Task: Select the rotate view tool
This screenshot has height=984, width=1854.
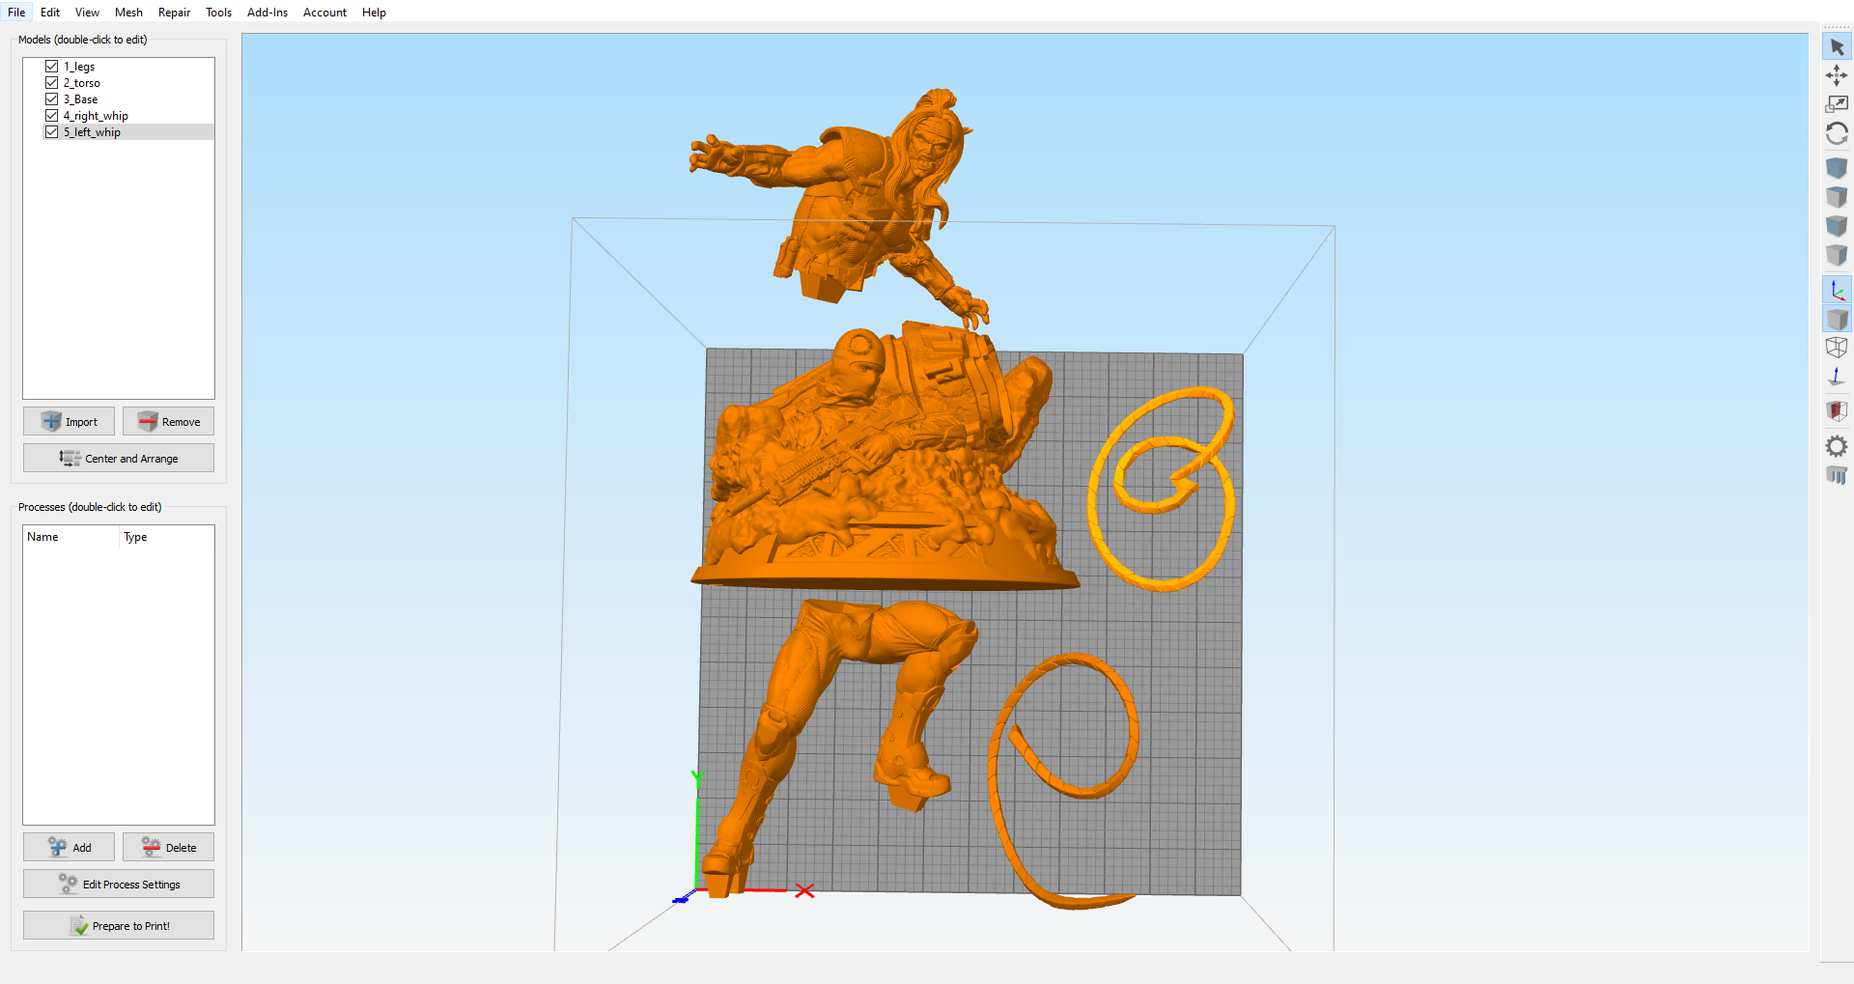Action: (1837, 133)
